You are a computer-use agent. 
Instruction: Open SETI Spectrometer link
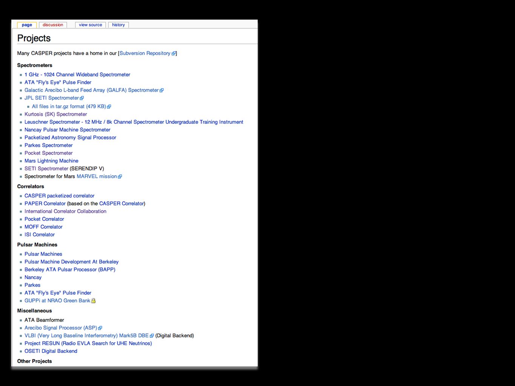[46, 168]
